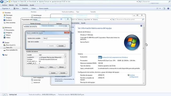Viewport: 171px width, 96px height.
Task: Open Documentos library
Action: point(10,30)
